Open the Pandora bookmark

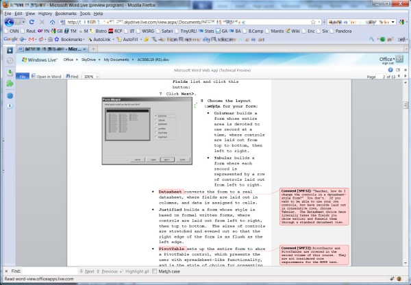coord(340,31)
